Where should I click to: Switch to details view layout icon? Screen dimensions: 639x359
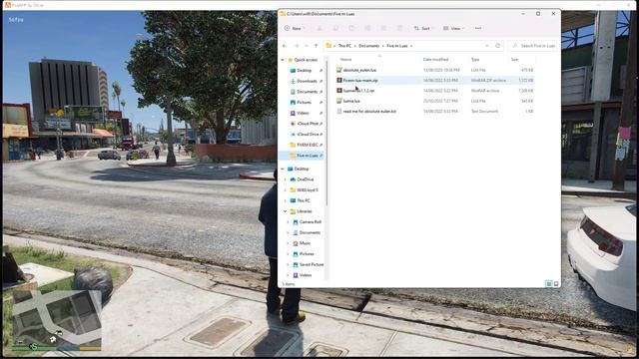click(548, 283)
